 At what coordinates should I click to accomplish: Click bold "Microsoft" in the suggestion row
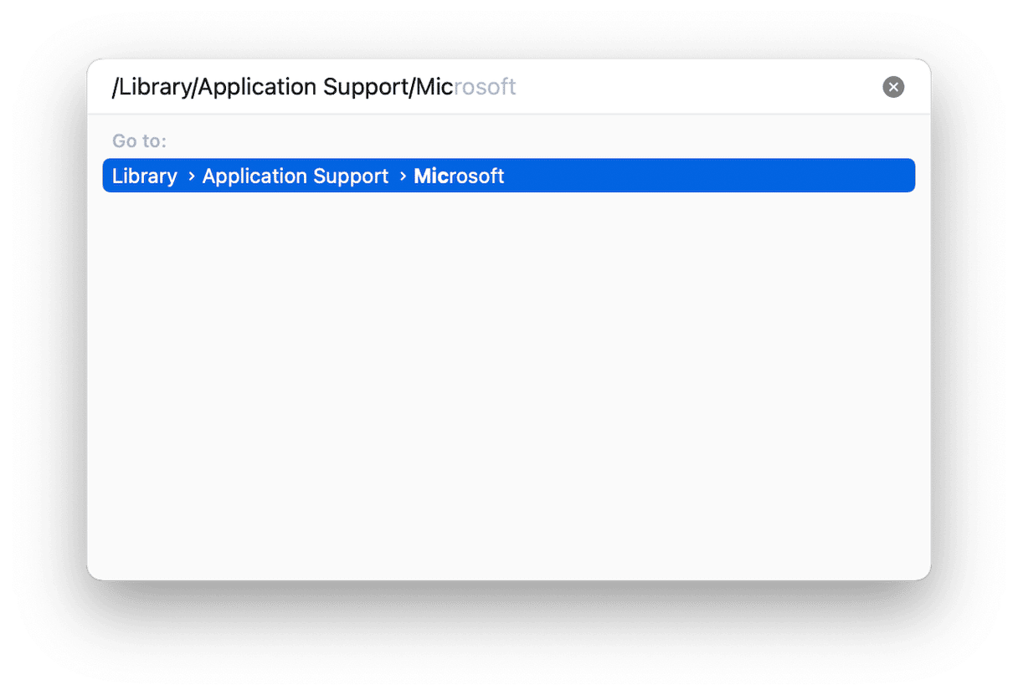[459, 176]
